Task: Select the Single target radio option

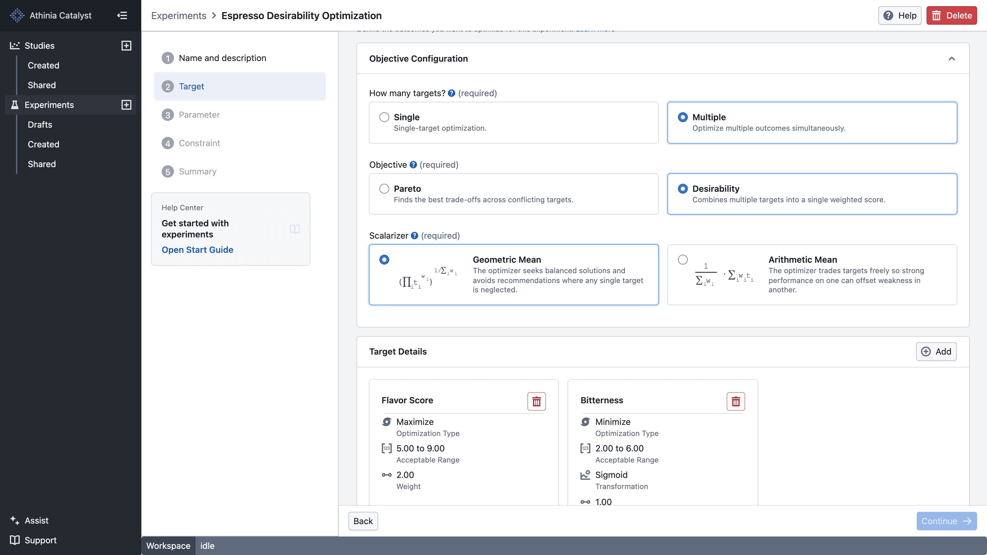Action: (384, 117)
